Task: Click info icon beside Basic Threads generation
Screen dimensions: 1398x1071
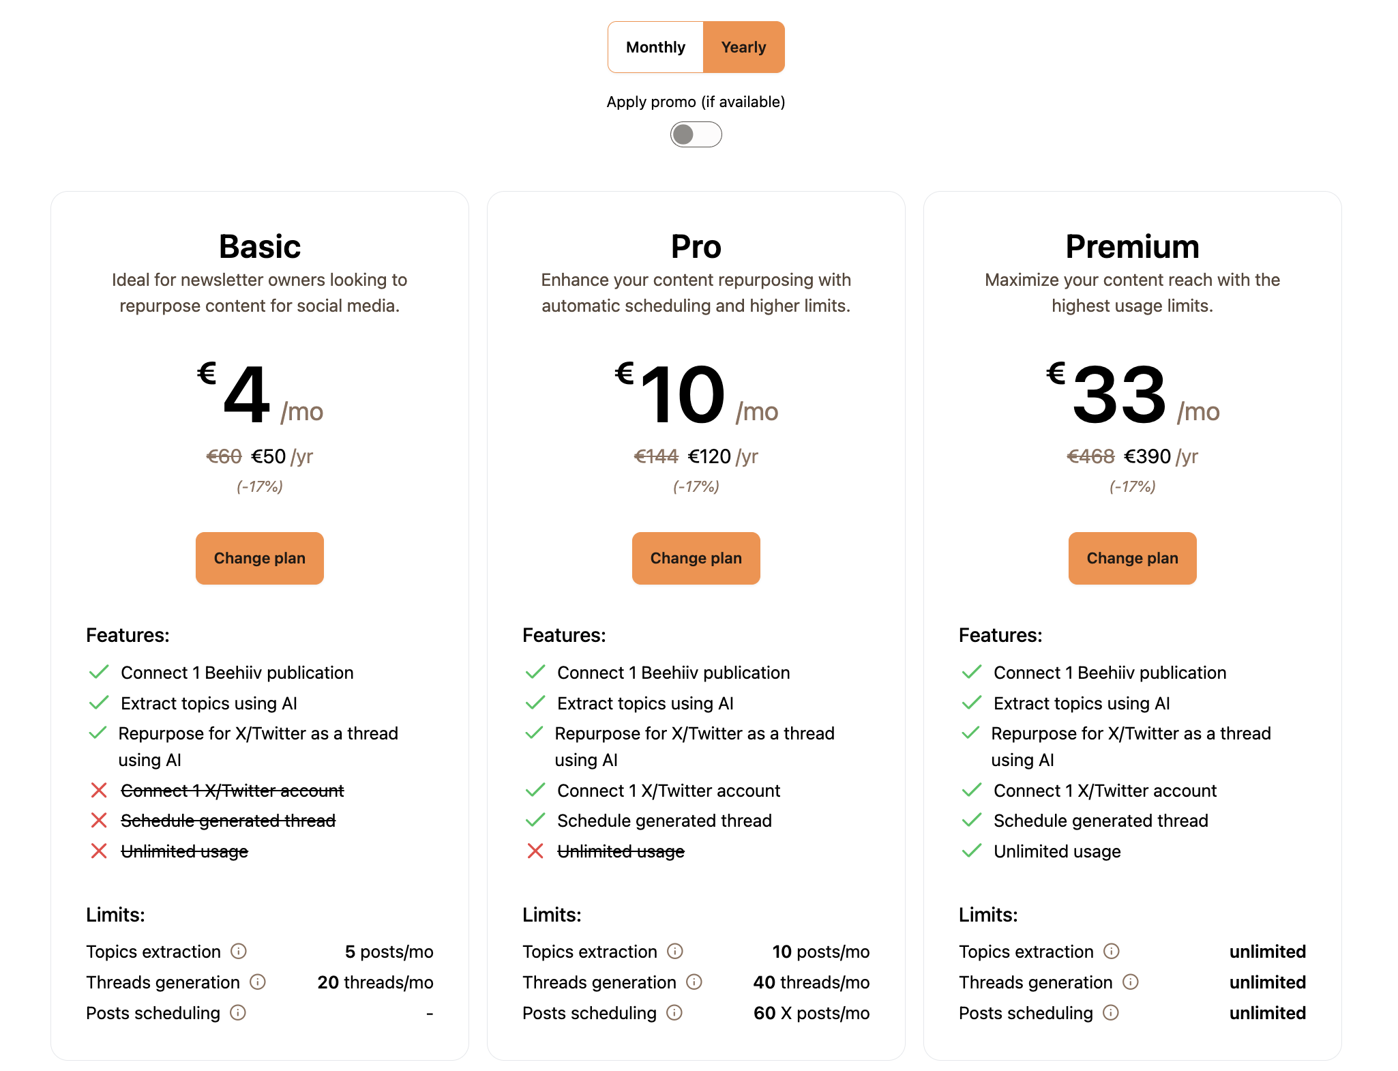Action: coord(258,982)
